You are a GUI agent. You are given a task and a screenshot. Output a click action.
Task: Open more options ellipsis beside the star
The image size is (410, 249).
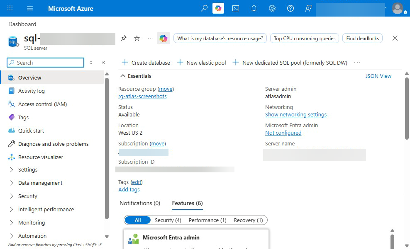pos(150,38)
